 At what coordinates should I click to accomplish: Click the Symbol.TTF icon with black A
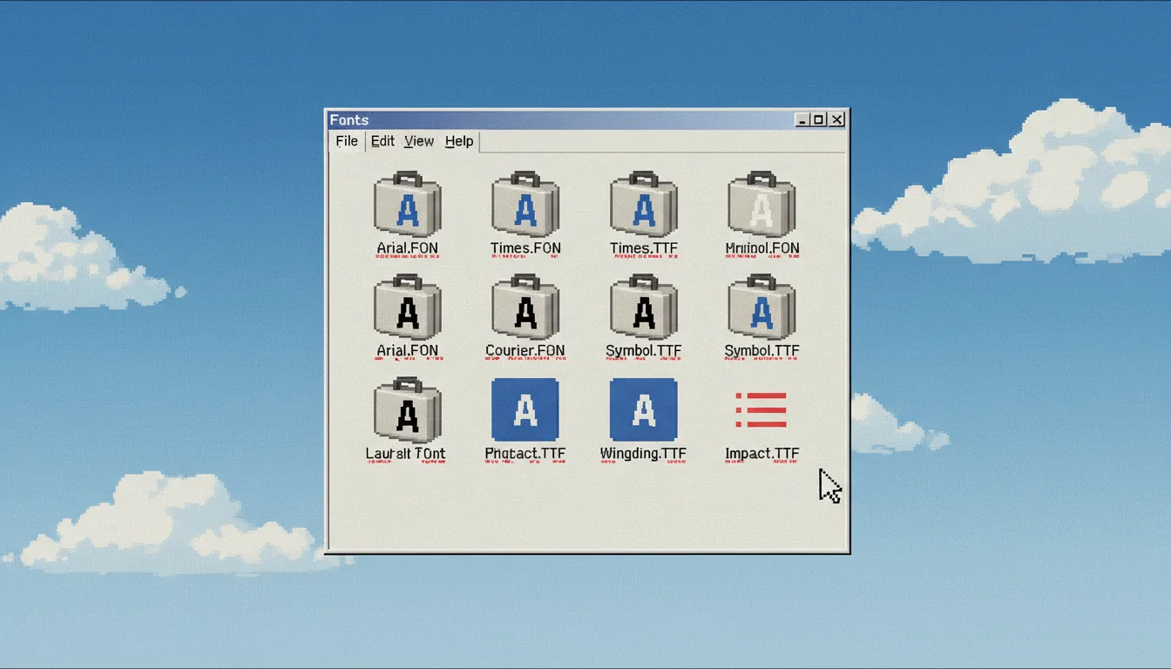tap(643, 311)
